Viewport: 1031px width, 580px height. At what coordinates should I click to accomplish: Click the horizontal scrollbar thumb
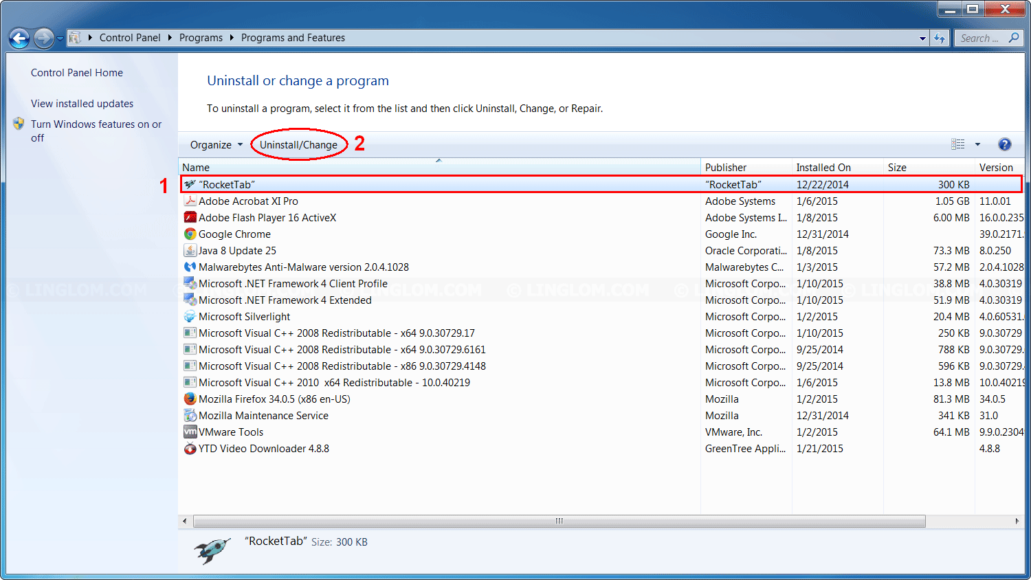559,521
